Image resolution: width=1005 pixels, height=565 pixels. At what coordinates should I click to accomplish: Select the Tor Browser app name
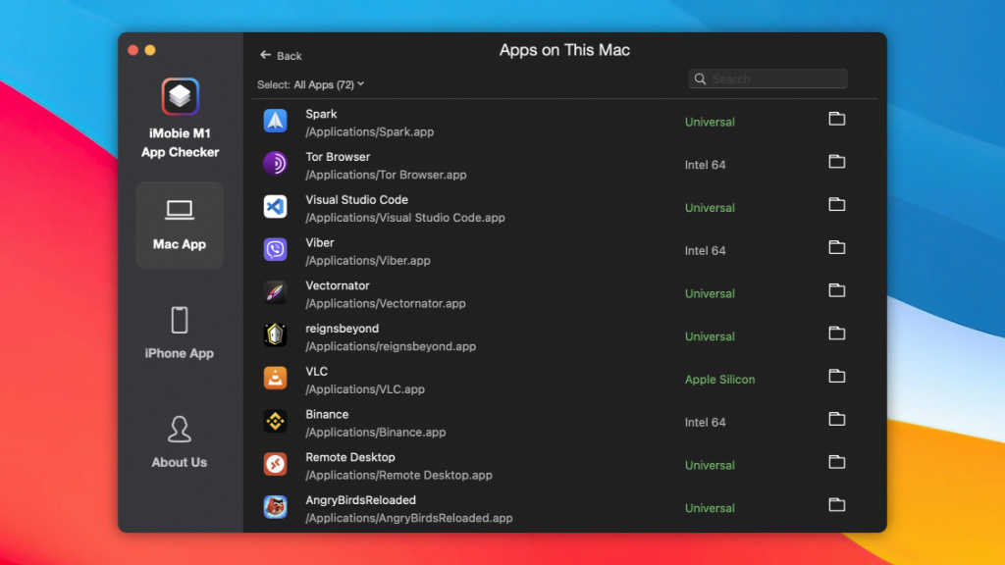pos(338,157)
